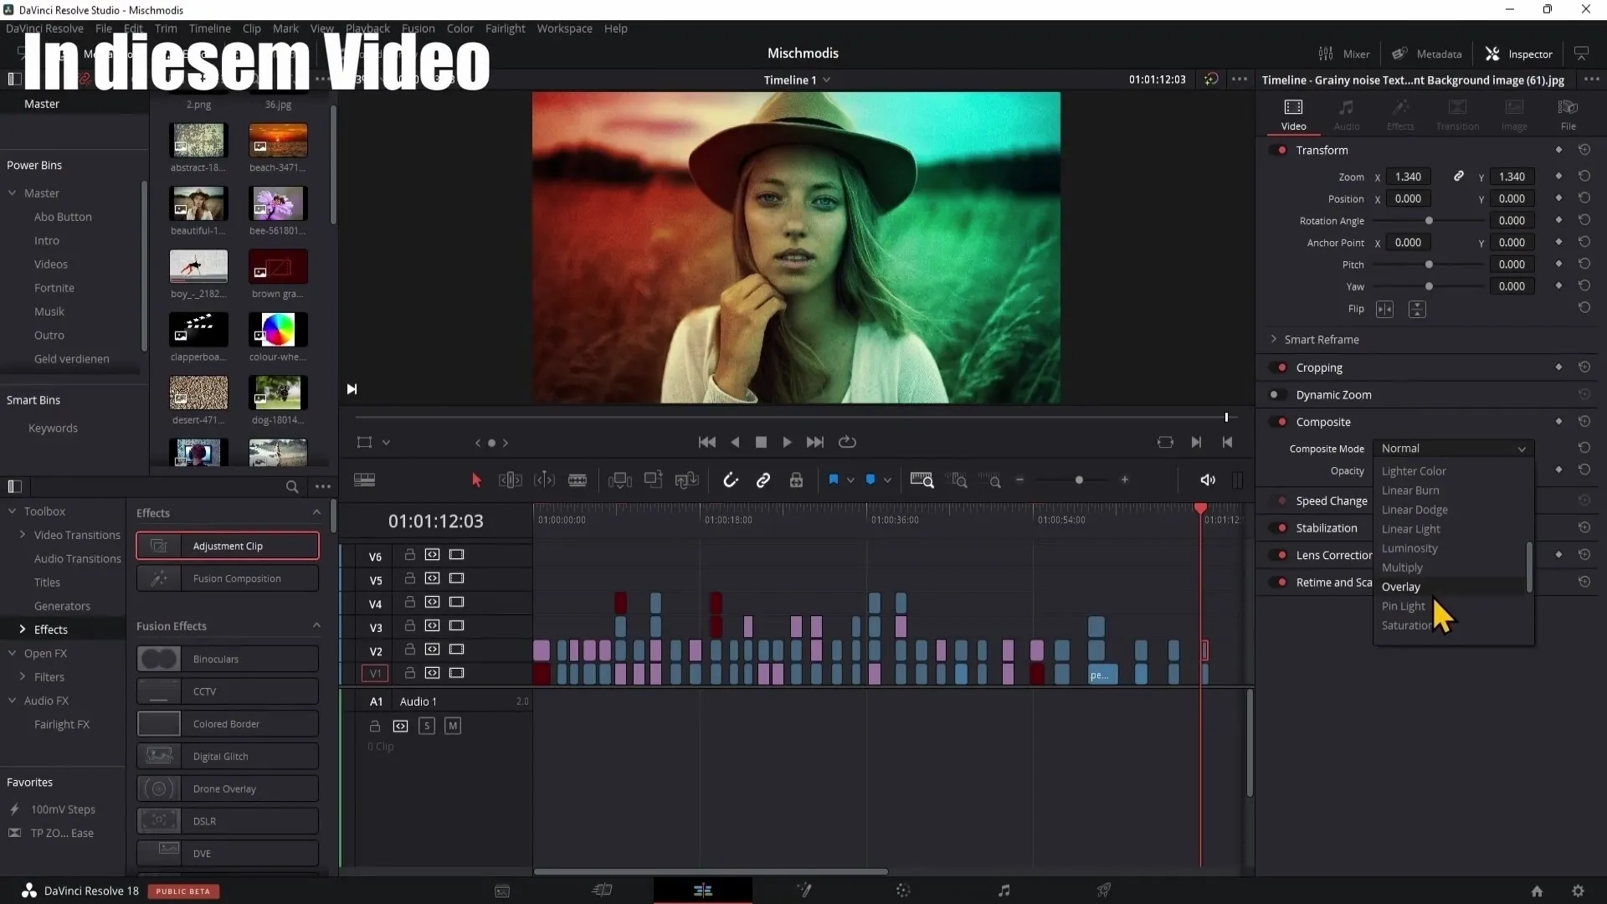Click the Play button in viewer
The height and width of the screenshot is (904, 1607).
(x=787, y=441)
